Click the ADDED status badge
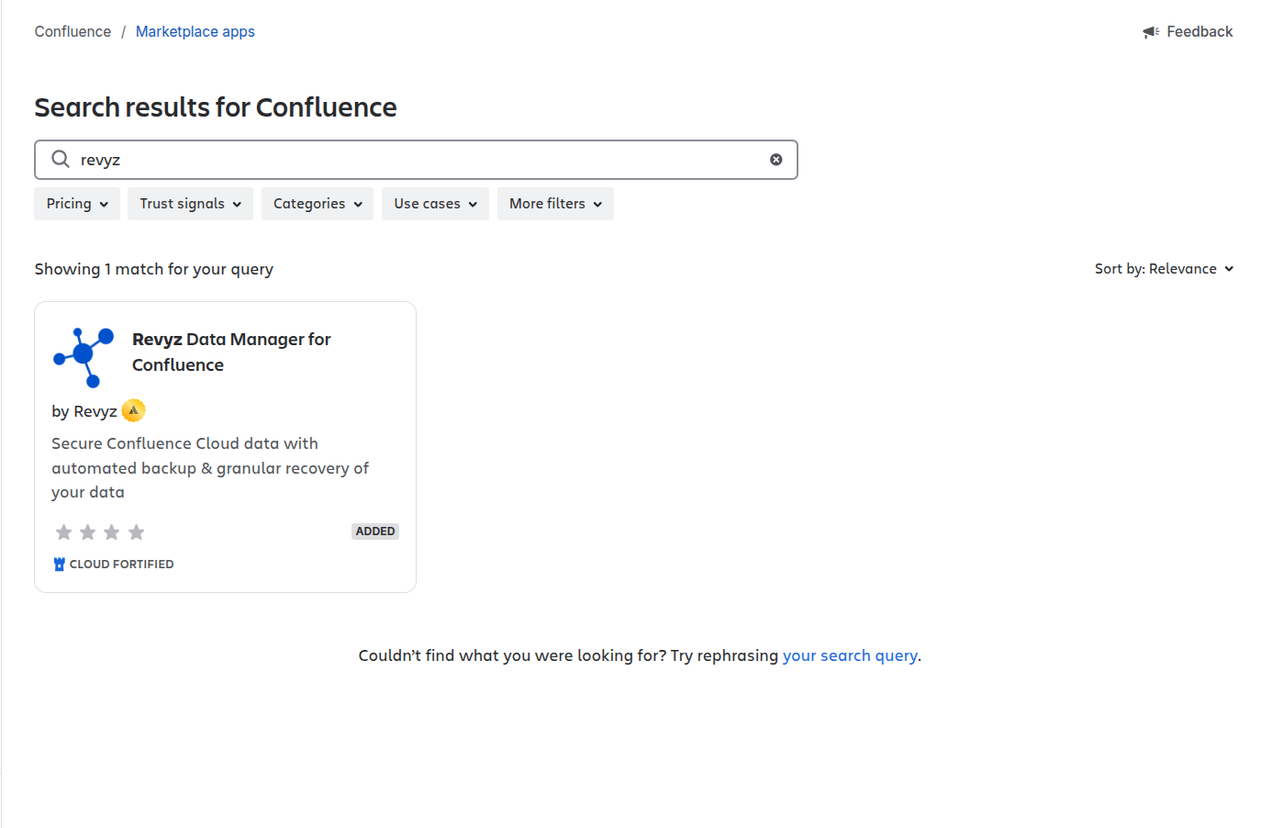The width and height of the screenshot is (1272, 828). pos(375,531)
